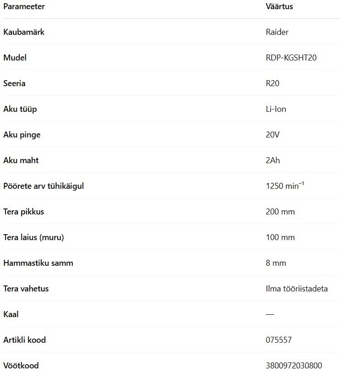Click the Li-Ion battery type value
Screen dimensions: 340x373
[x=276, y=109]
